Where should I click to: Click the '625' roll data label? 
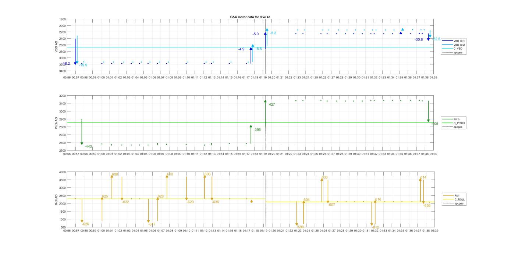pos(105,196)
